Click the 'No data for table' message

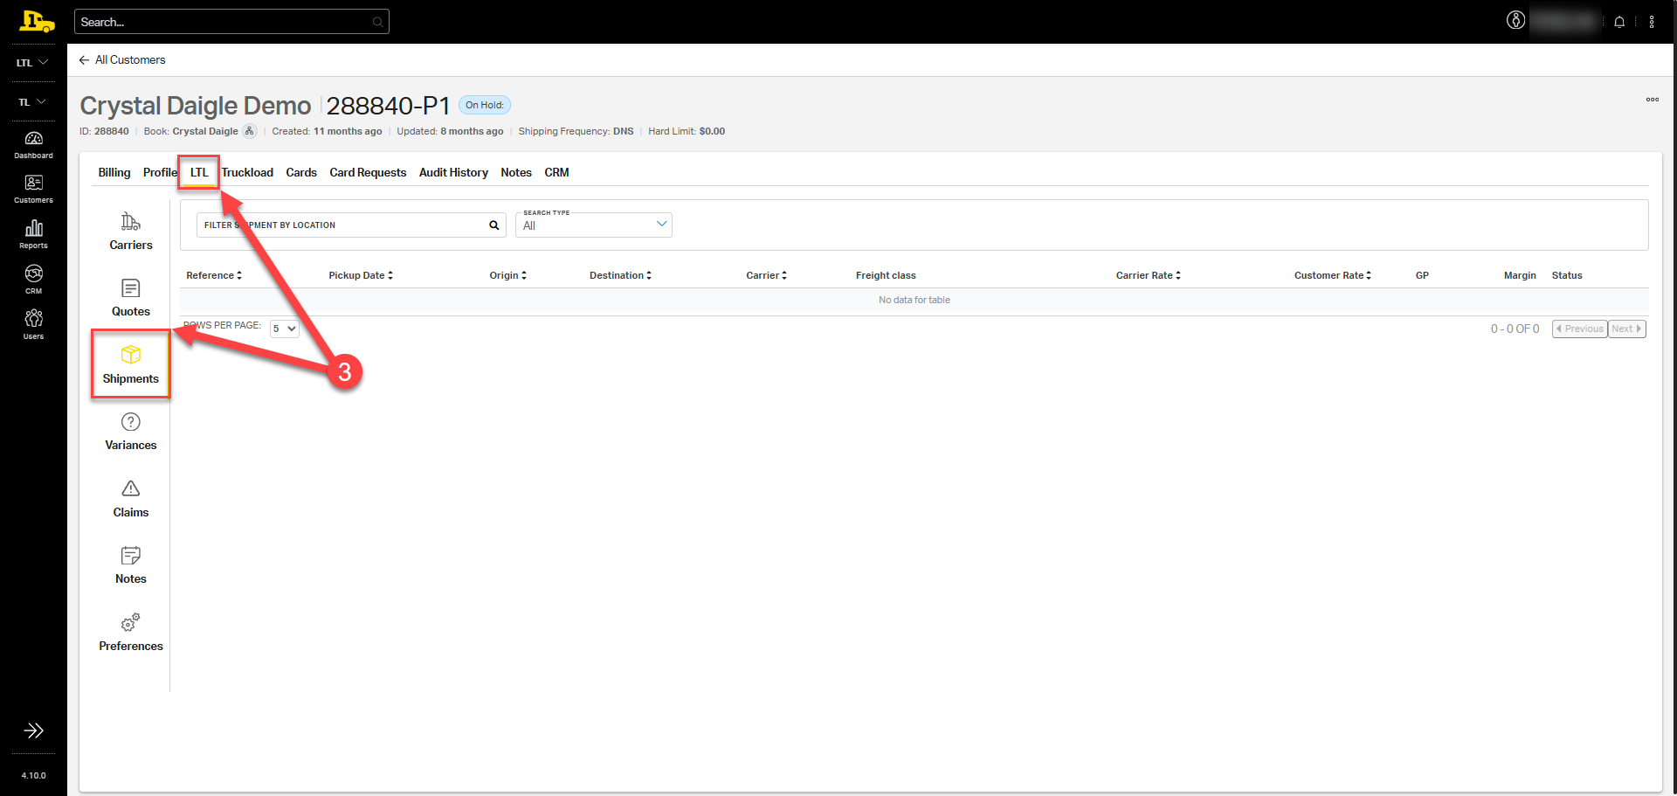click(914, 300)
